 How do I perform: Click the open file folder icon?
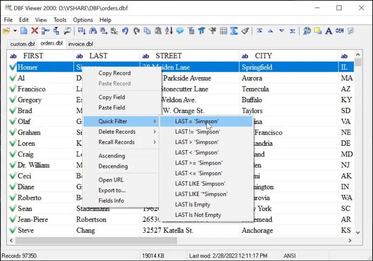point(6,31)
